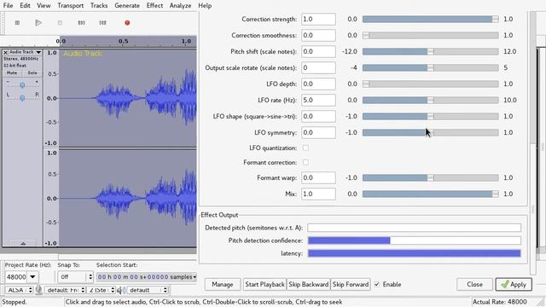Solo the Audio Track

(32, 73)
